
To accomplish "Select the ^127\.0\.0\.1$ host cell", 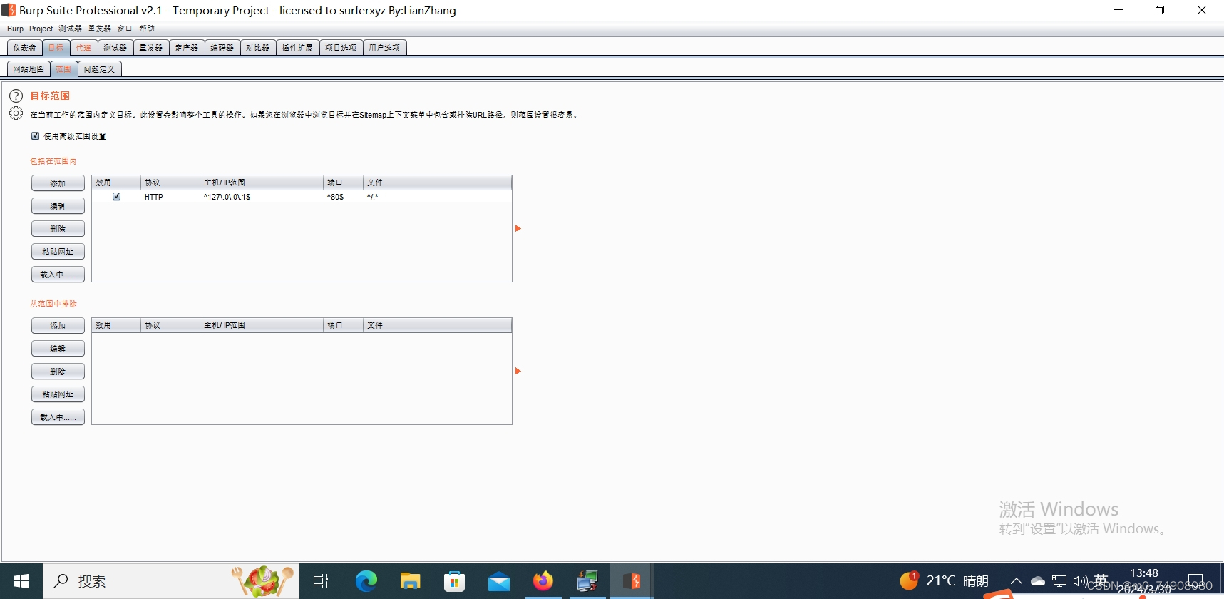I will (x=262, y=197).
